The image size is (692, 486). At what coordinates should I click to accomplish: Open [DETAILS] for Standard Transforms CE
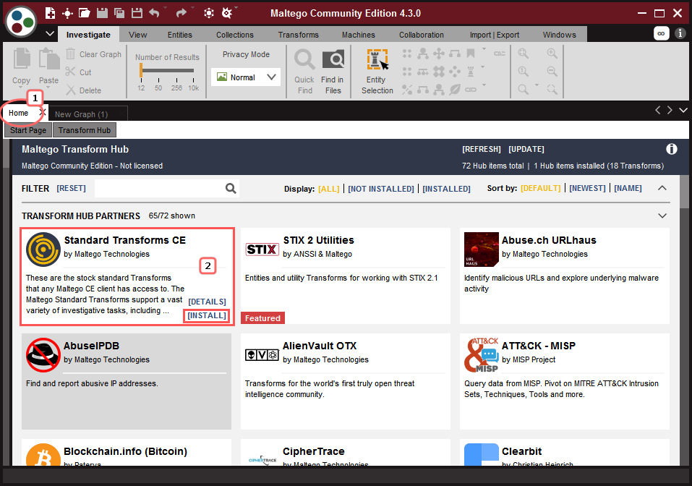click(x=207, y=302)
